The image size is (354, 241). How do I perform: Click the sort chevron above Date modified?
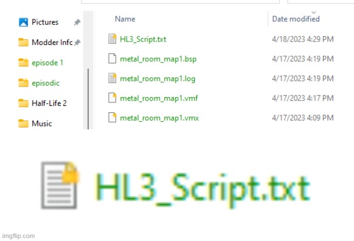coord(314,12)
